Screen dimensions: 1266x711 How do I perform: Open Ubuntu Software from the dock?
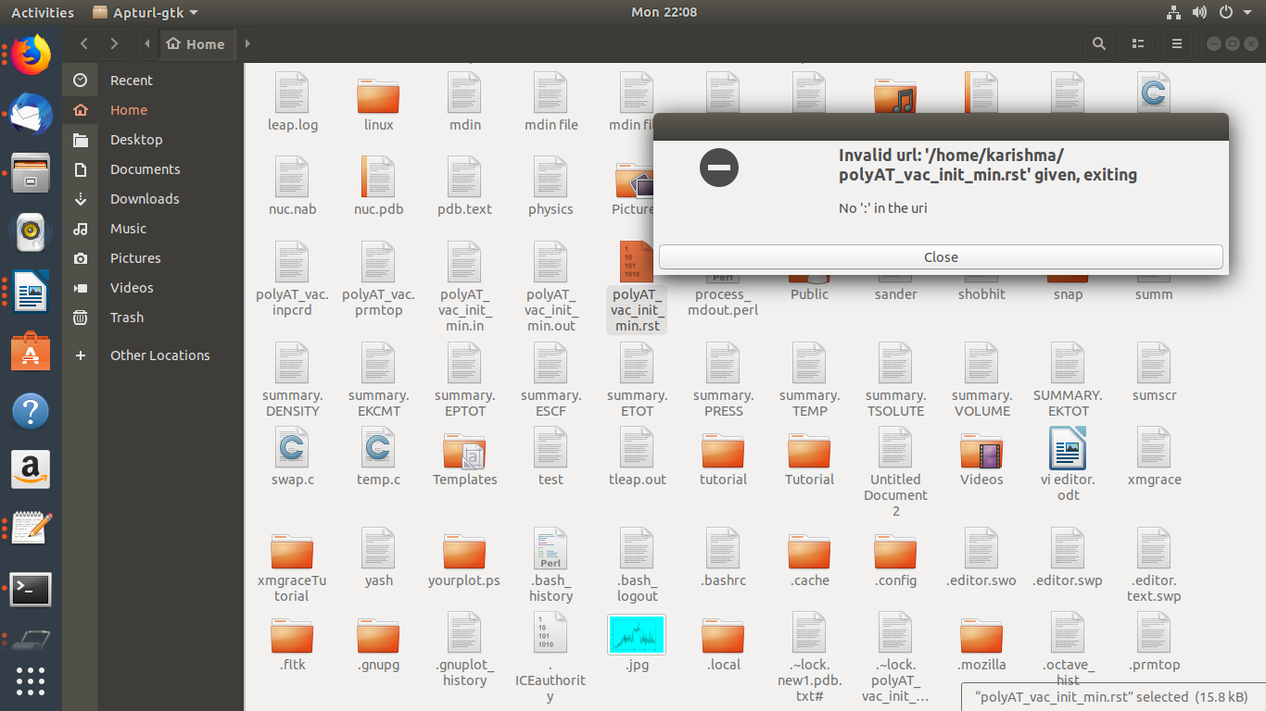[31, 353]
